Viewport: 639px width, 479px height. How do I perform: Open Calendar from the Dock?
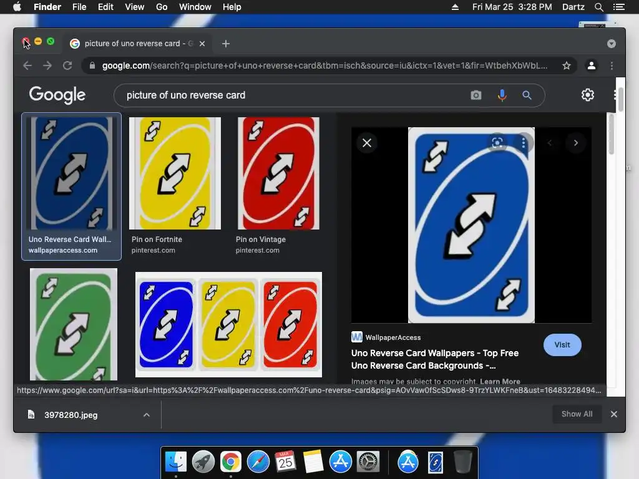pyautogui.click(x=285, y=462)
